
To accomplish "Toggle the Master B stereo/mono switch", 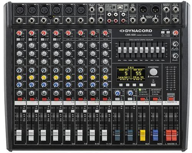I will pyautogui.click(x=168, y=32).
